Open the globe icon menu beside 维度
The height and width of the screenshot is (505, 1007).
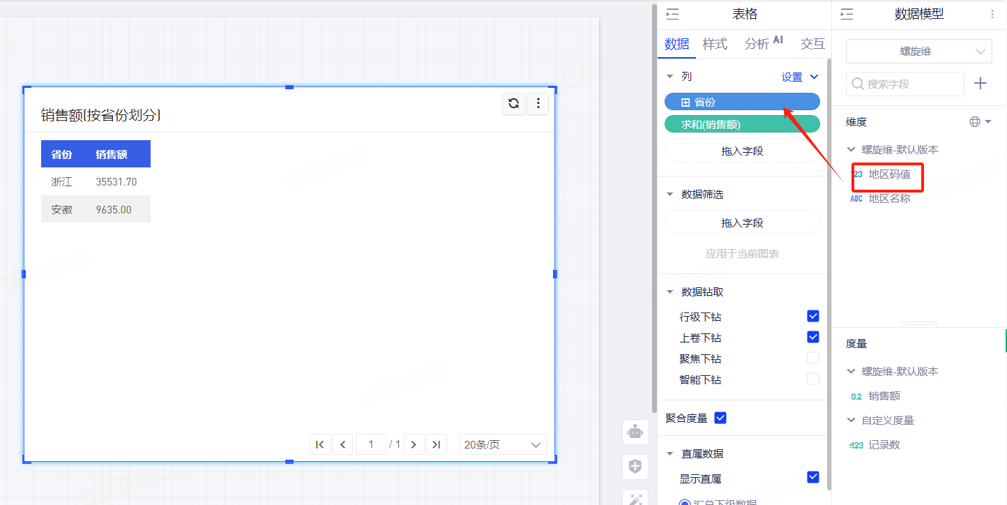980,122
